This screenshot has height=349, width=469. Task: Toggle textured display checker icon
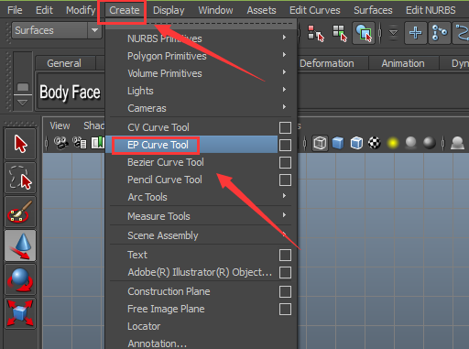(x=375, y=143)
